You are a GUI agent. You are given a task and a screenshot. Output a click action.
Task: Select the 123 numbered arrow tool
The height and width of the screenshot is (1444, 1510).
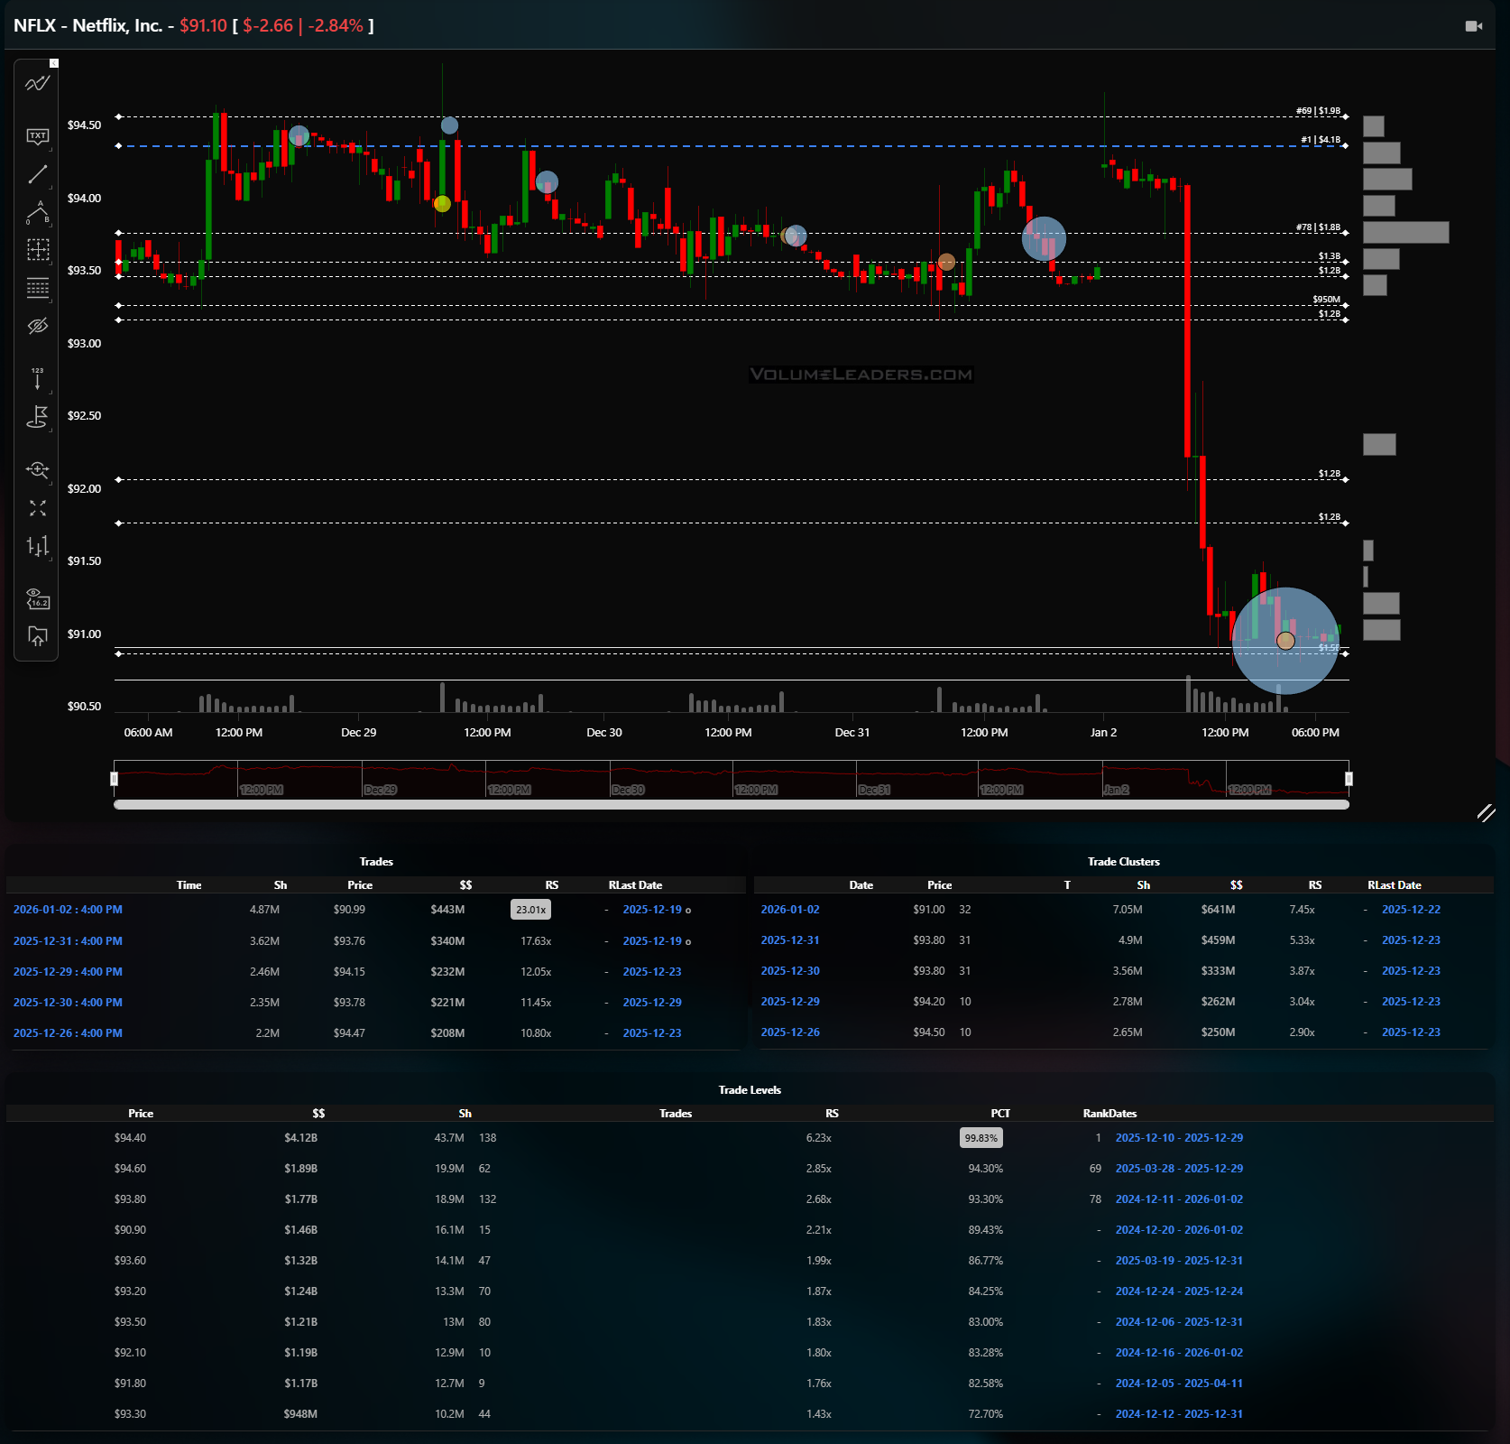(x=37, y=378)
